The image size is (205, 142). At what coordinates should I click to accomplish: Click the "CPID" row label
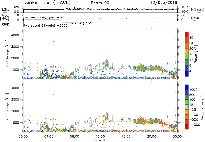[x=6, y=24]
